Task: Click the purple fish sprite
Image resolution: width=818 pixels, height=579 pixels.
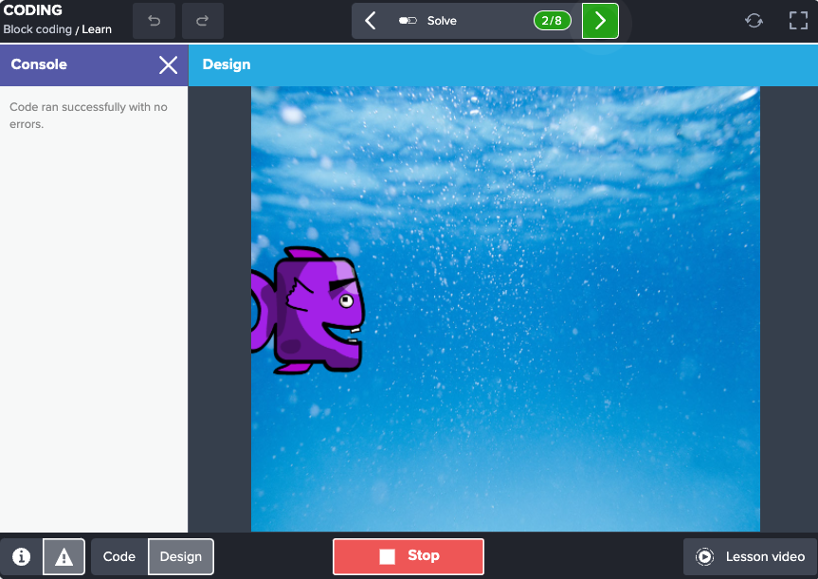Action: [x=313, y=311]
